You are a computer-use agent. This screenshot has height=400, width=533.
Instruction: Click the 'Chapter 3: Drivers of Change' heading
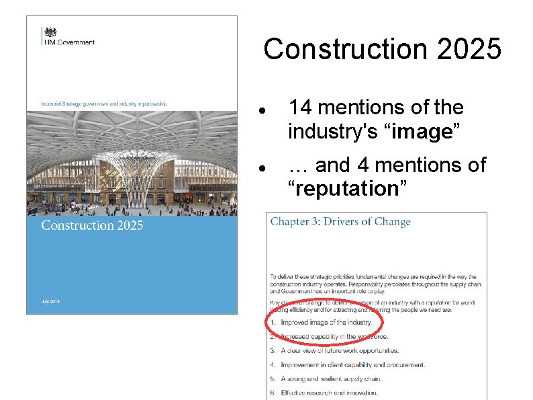pyautogui.click(x=340, y=222)
